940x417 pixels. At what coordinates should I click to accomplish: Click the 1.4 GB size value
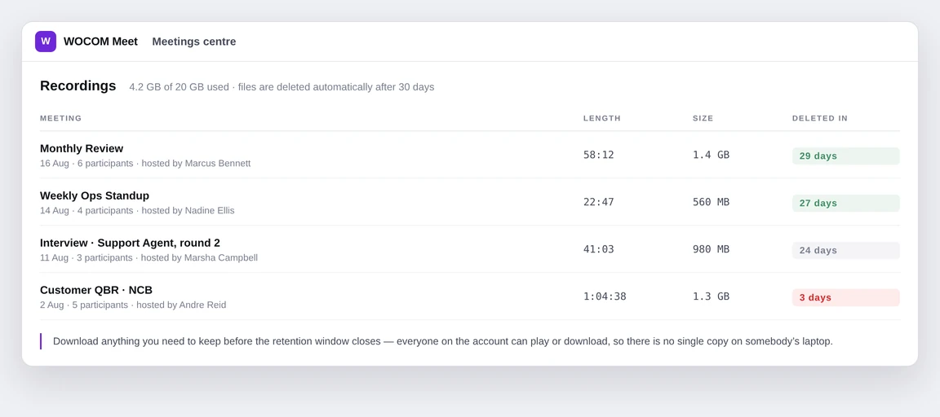tap(711, 155)
